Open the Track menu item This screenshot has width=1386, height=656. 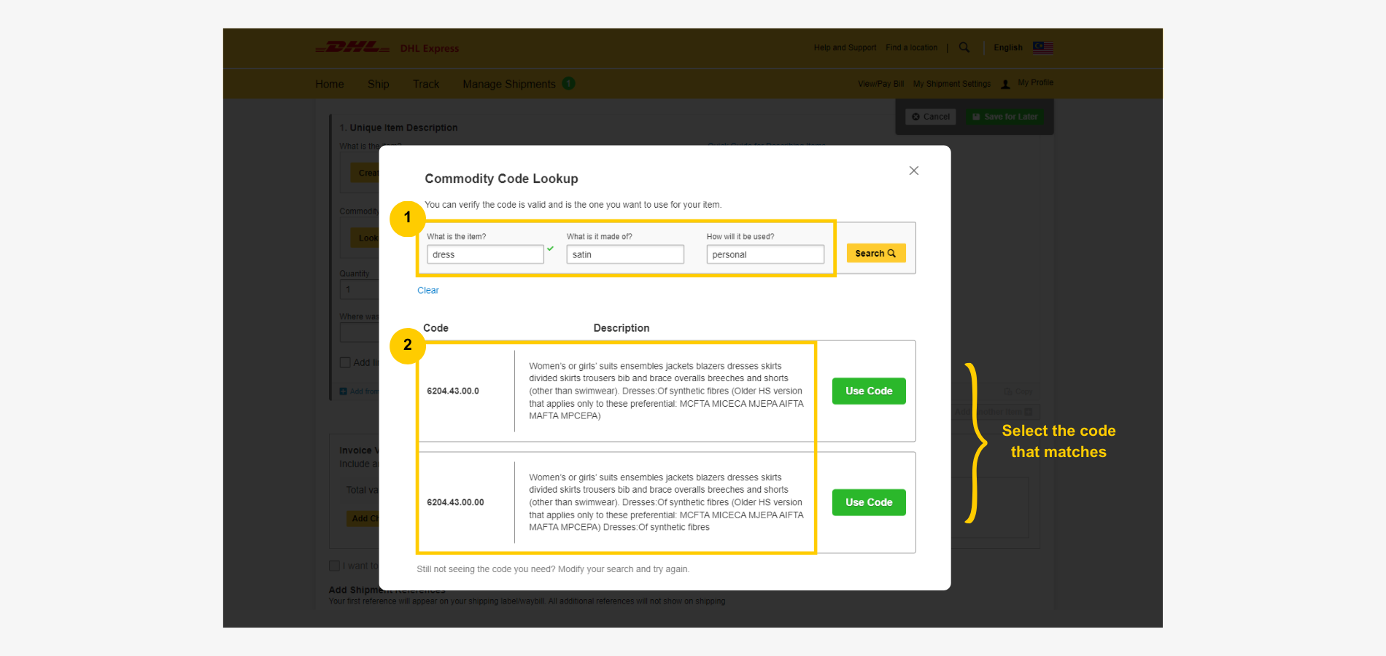426,84
